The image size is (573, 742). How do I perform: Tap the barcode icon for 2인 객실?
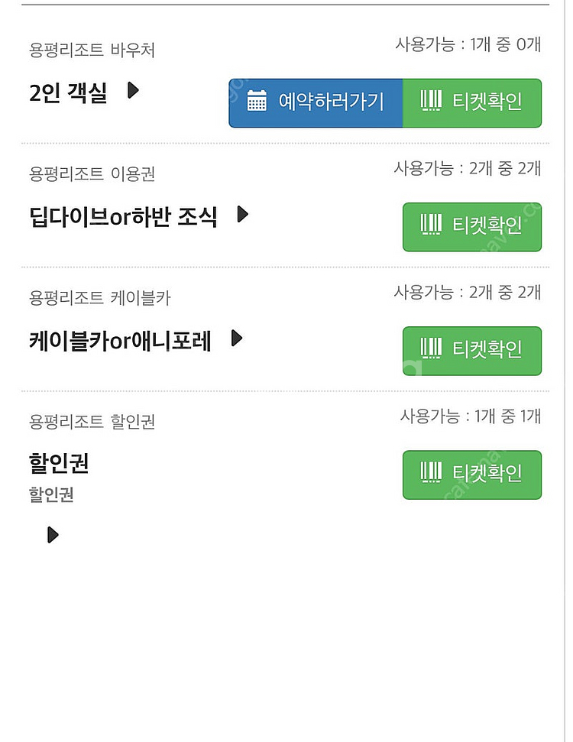(x=432, y=102)
